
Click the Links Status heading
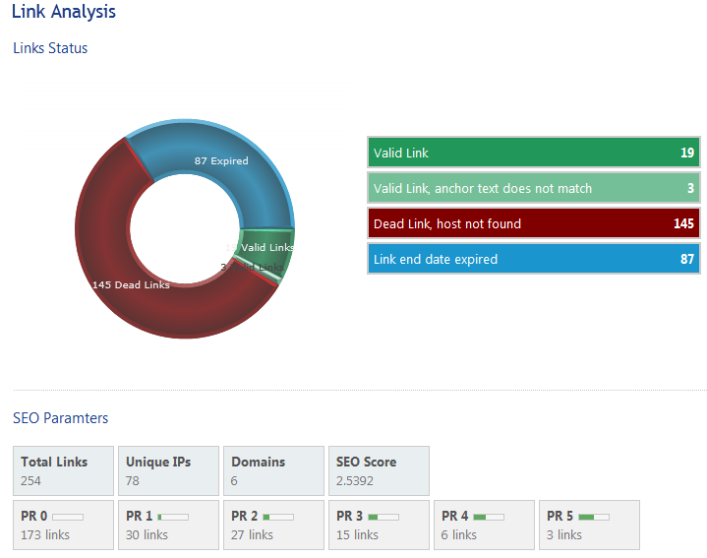pyautogui.click(x=50, y=48)
